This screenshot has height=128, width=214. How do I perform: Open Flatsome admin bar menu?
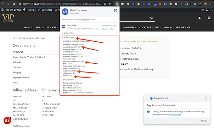(29, 10)
